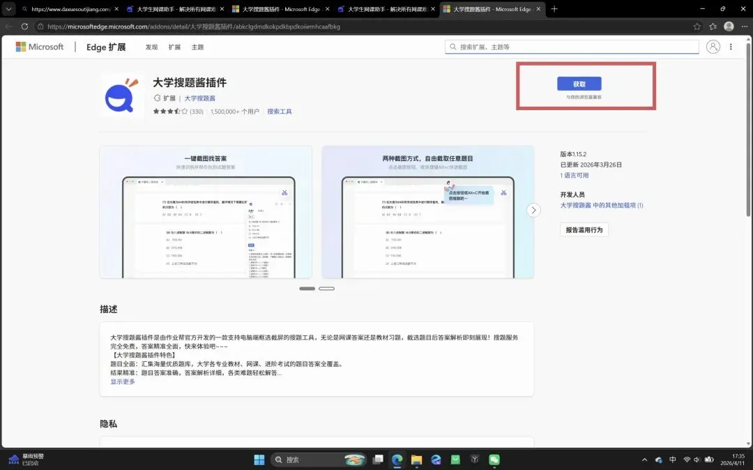Click the Microsoft logo
The height and width of the screenshot is (470, 753).
[39, 47]
